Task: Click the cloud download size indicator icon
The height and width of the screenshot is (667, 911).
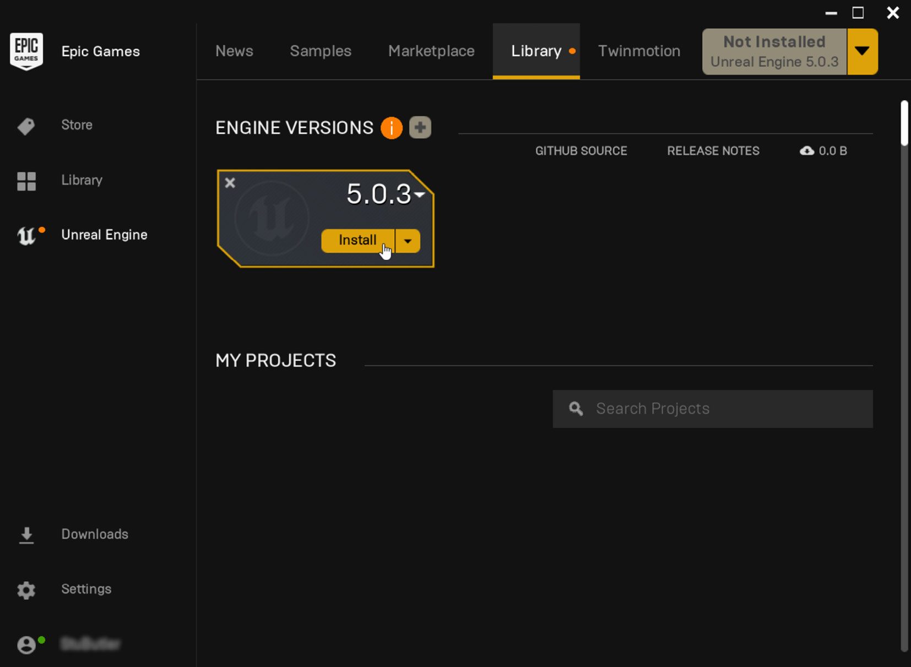Action: 807,151
